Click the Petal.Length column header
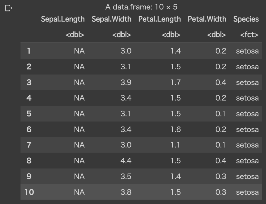Image resolution: width=266 pixels, height=204 pixels. [x=159, y=19]
